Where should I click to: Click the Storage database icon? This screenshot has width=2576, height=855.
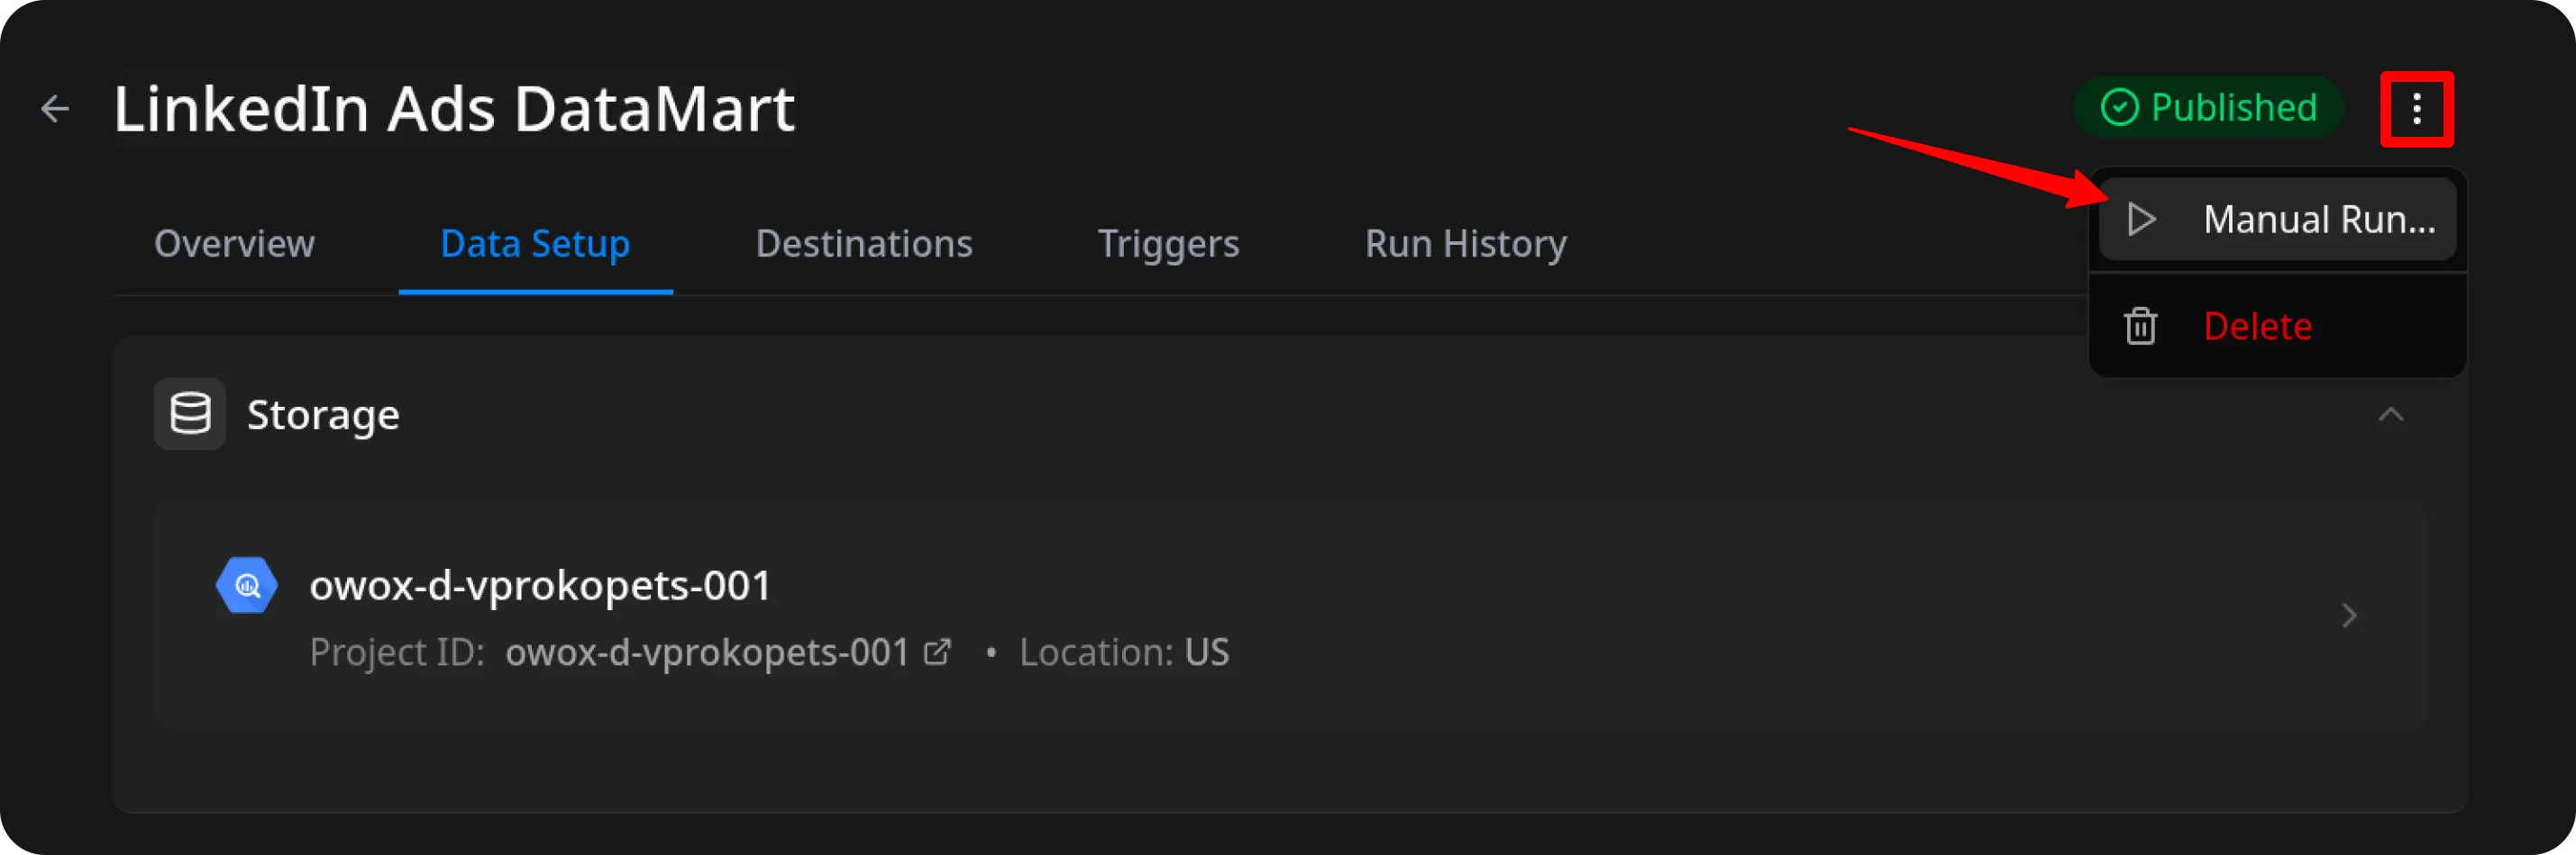(189, 413)
